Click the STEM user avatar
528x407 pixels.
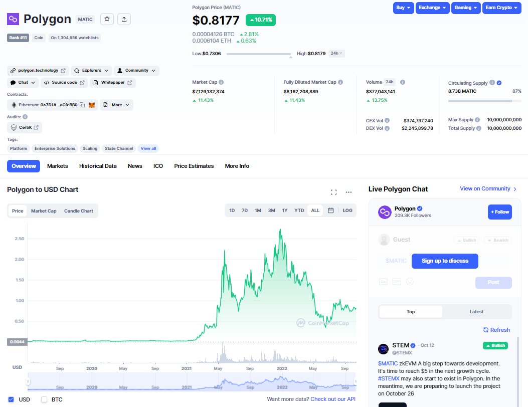pyautogui.click(x=383, y=349)
